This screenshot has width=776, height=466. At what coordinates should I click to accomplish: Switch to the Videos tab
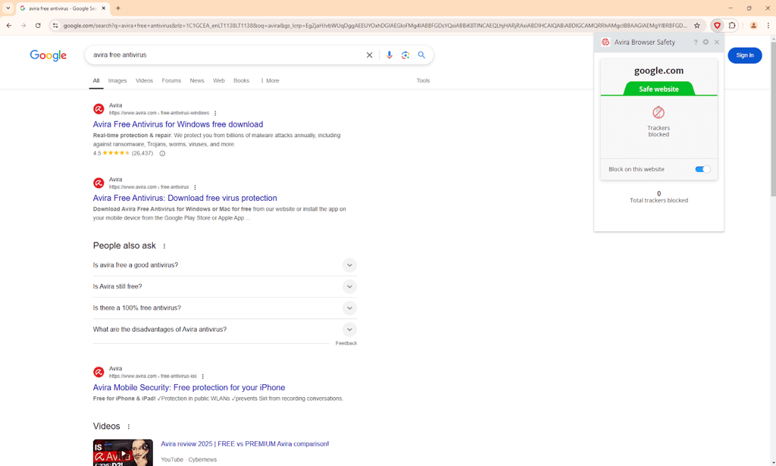coord(144,80)
